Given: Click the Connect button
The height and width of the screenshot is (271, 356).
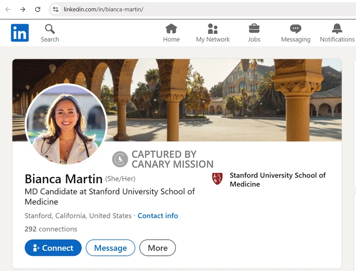Looking at the screenshot, I should pos(53,247).
